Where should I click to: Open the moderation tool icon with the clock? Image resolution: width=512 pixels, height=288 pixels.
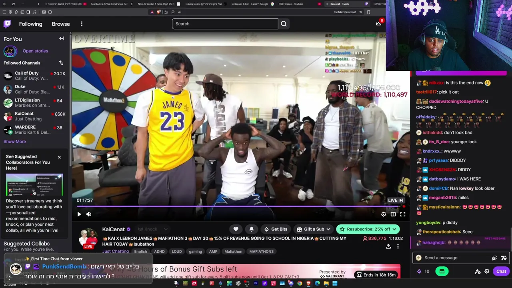[478, 272]
